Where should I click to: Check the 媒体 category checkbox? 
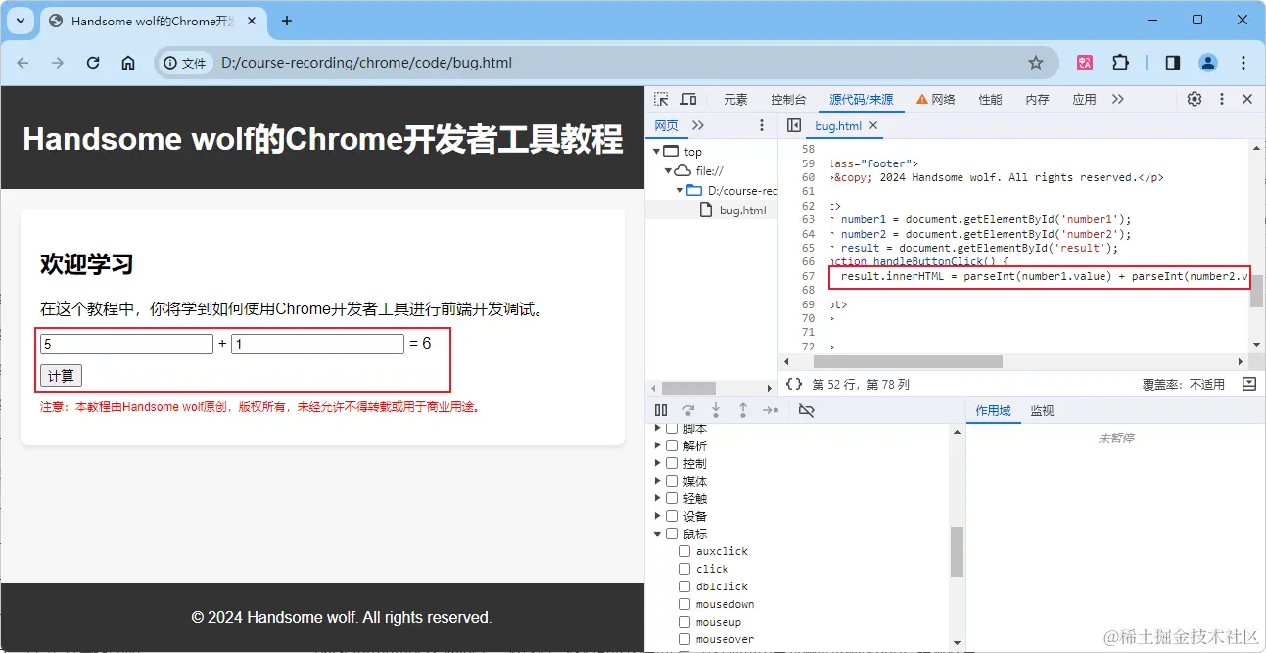coord(672,481)
